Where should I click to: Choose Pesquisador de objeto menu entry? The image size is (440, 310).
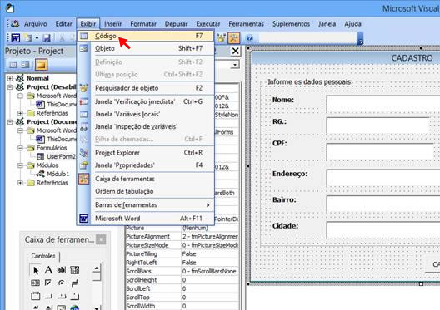(146, 88)
